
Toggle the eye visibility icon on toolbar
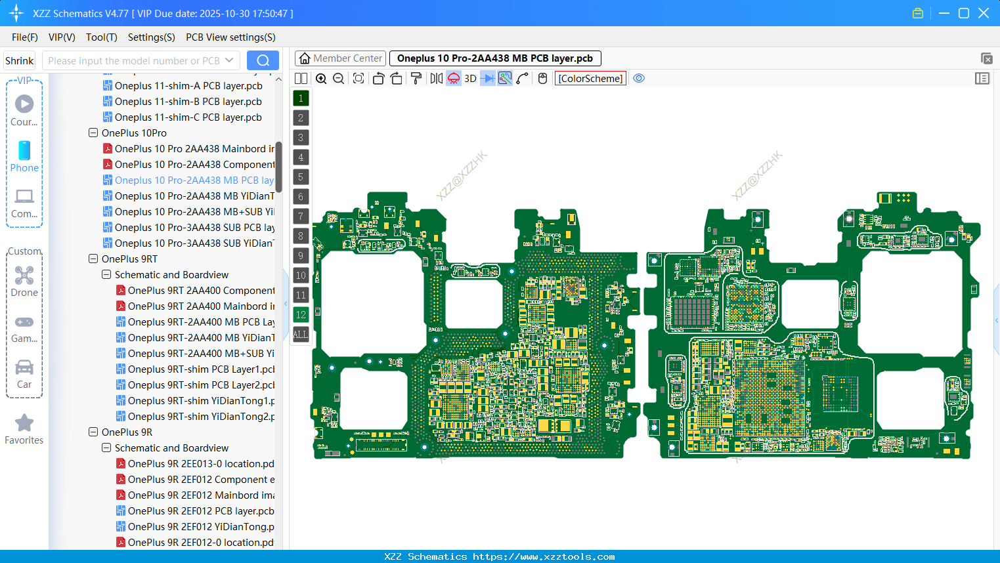639,78
